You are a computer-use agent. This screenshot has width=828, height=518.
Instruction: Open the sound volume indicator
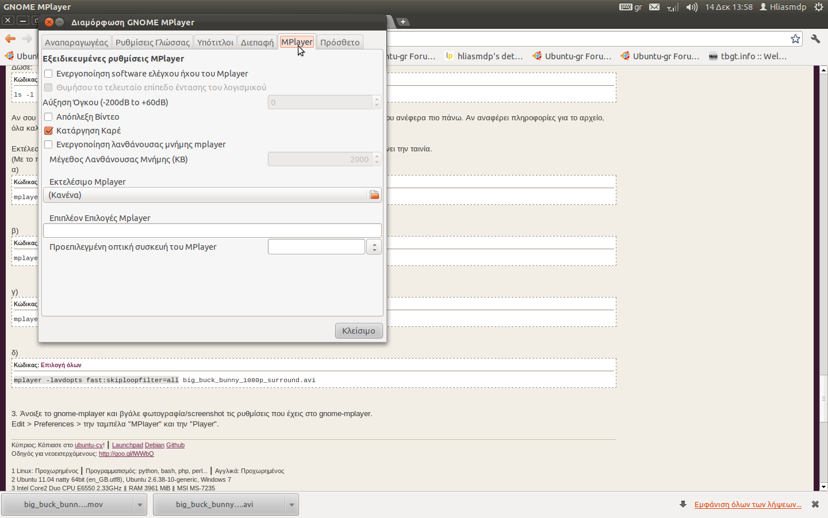point(692,7)
